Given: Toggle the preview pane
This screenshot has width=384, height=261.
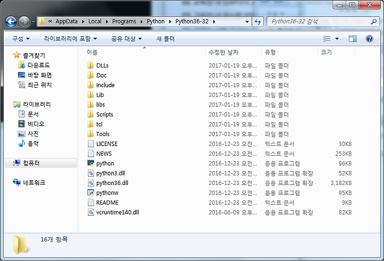Looking at the screenshot, I should (353, 39).
